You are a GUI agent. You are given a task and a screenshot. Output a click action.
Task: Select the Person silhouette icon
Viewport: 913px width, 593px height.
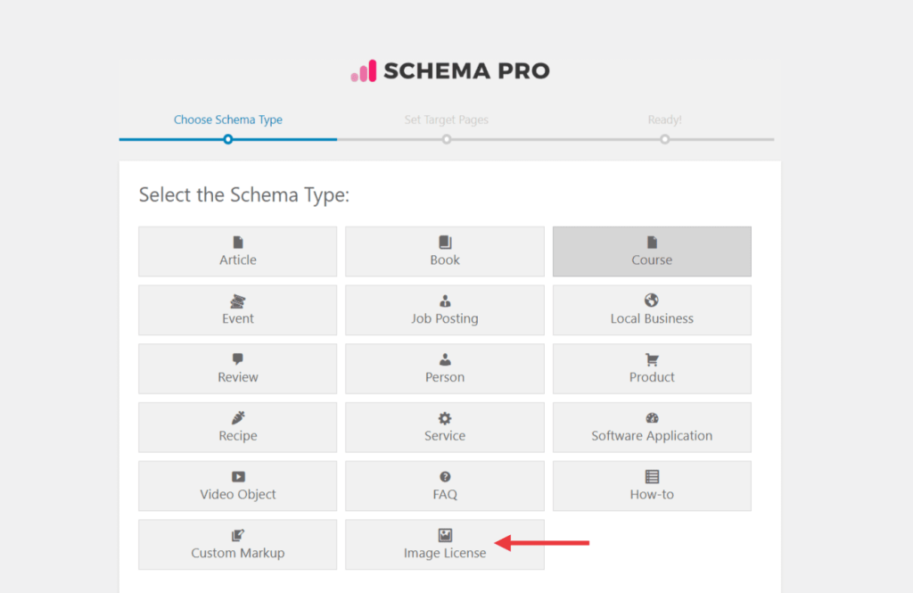coord(444,359)
